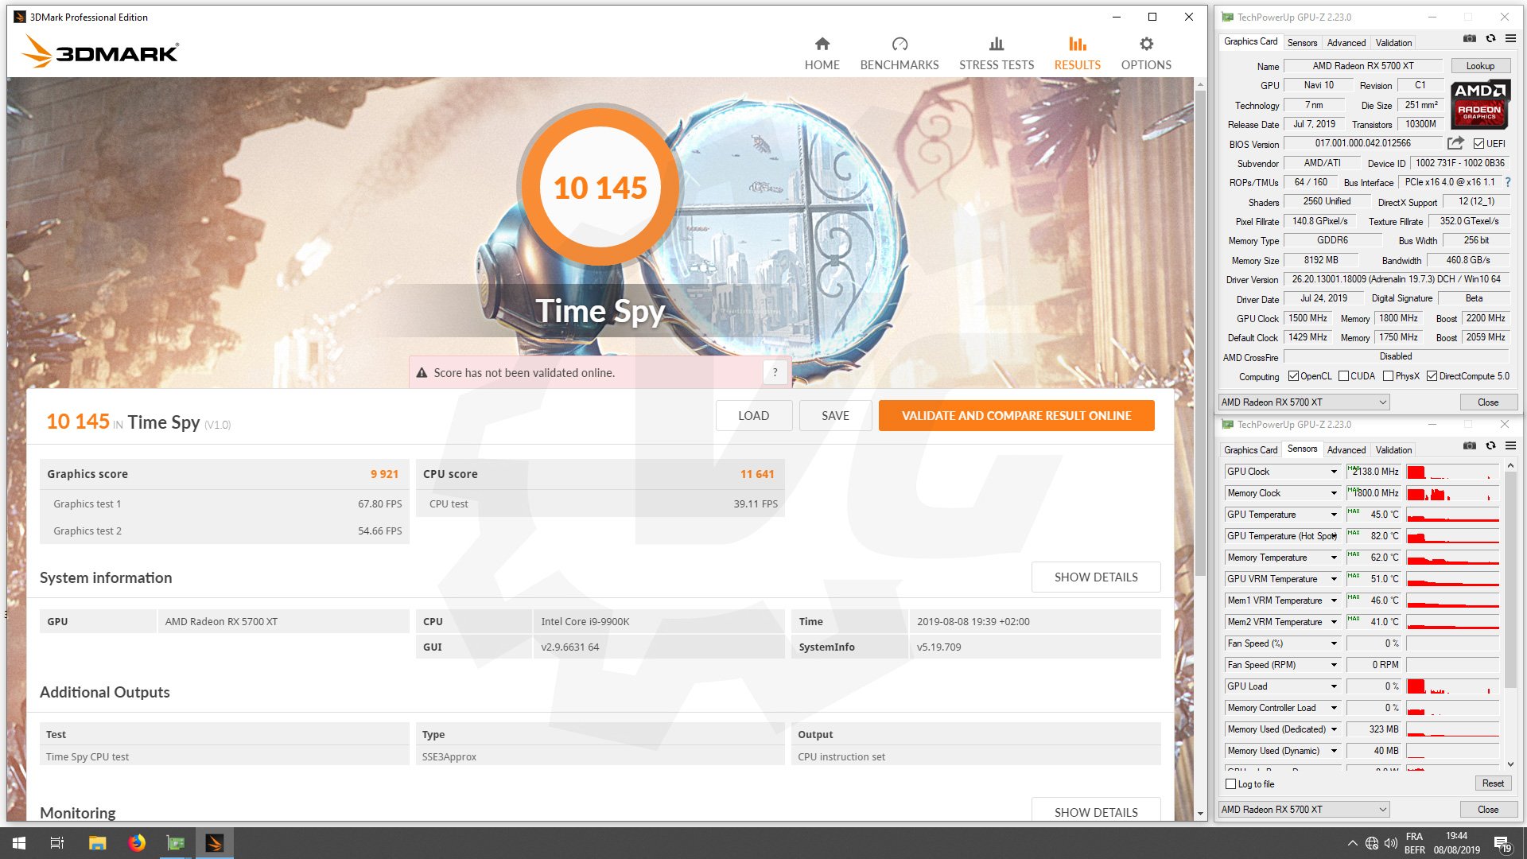This screenshot has width=1527, height=859.
Task: Open Advanced tab in GPU-Z sensors window
Action: pyautogui.click(x=1346, y=450)
